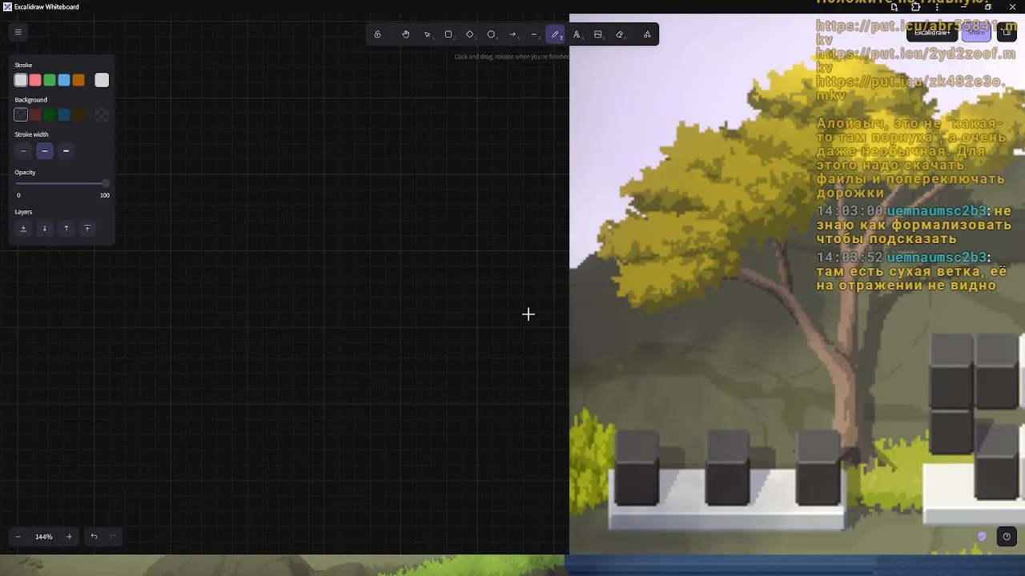
Task: Select the Text tool
Action: tap(577, 34)
